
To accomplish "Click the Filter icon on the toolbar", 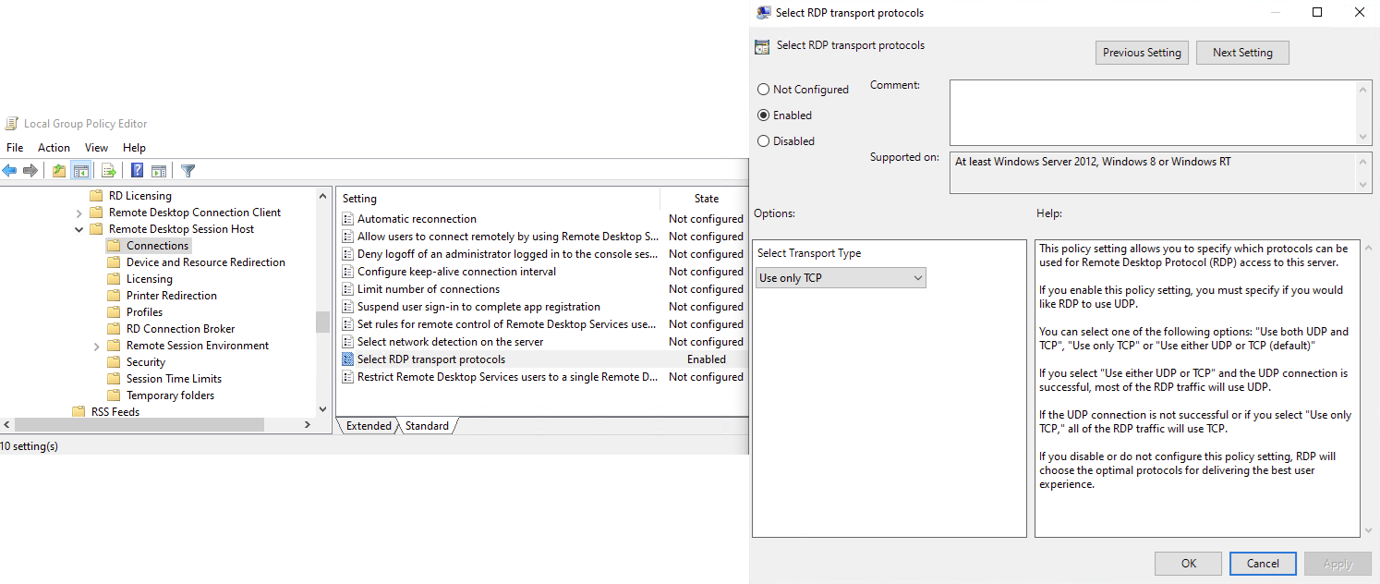I will tap(187, 169).
